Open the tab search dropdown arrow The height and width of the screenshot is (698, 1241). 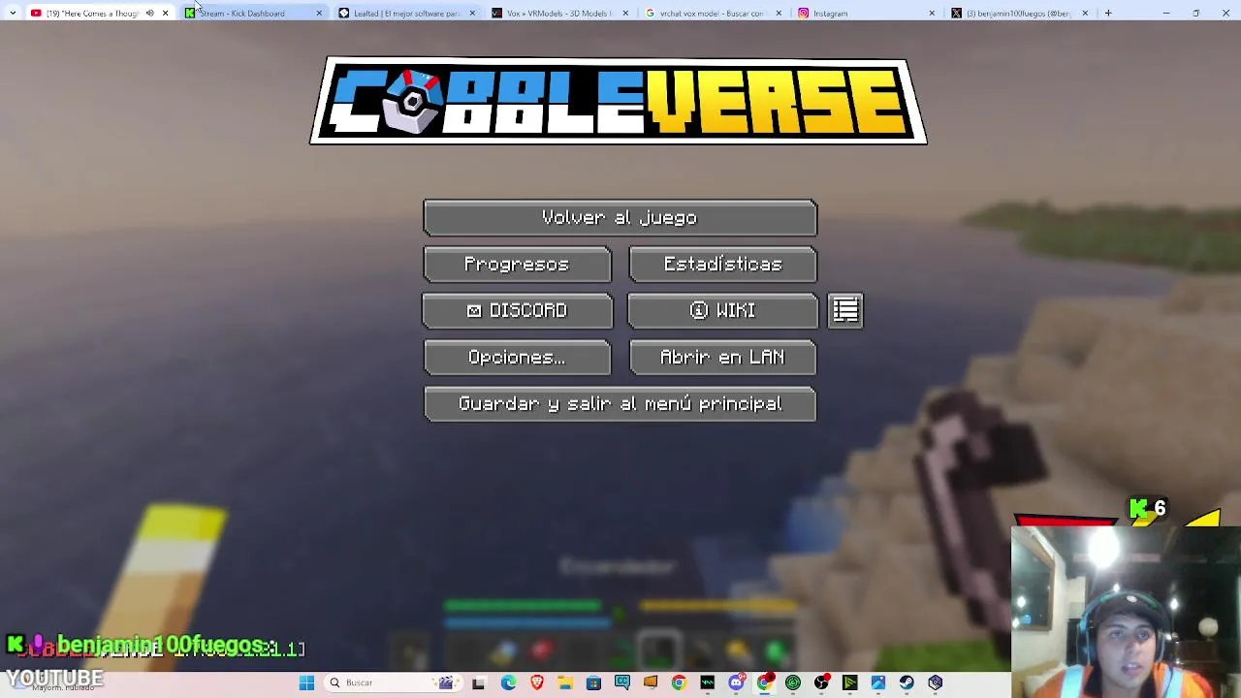[13, 14]
